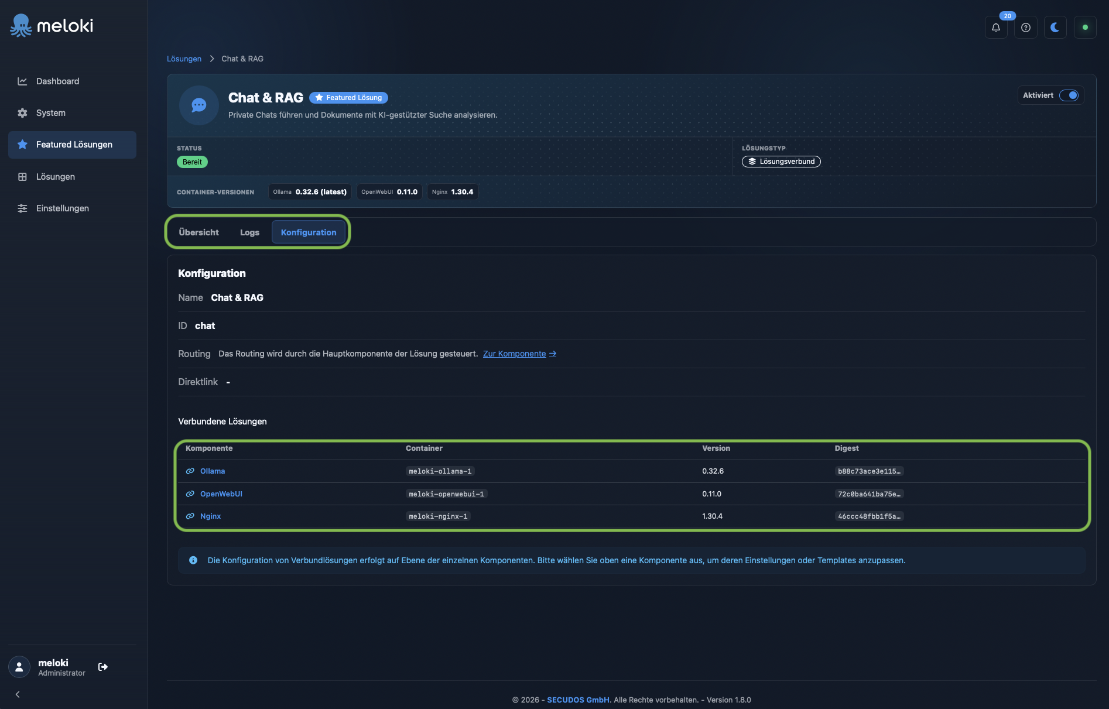This screenshot has height=709, width=1109.
Task: Follow the Zur Komponente link
Action: coord(519,354)
